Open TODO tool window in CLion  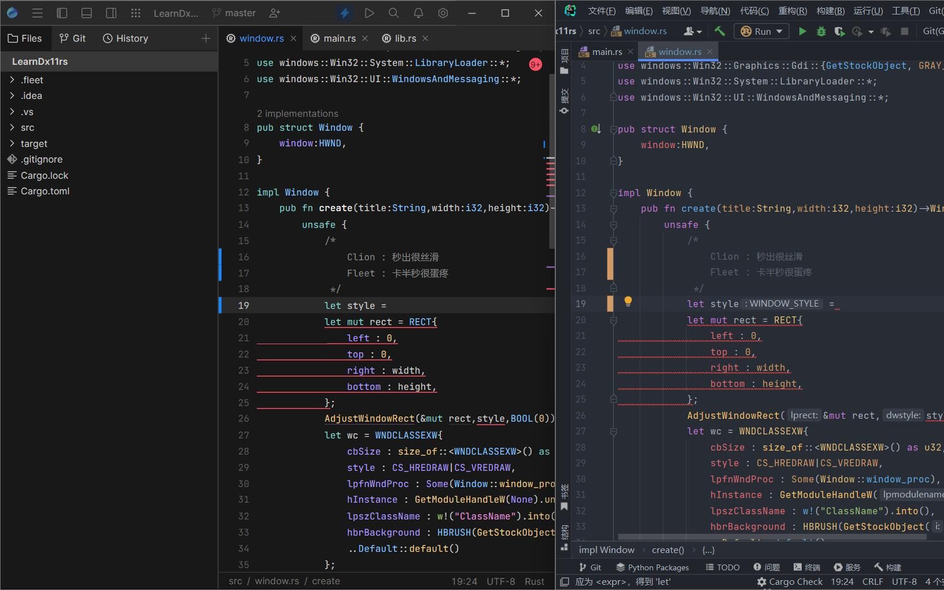click(x=722, y=567)
